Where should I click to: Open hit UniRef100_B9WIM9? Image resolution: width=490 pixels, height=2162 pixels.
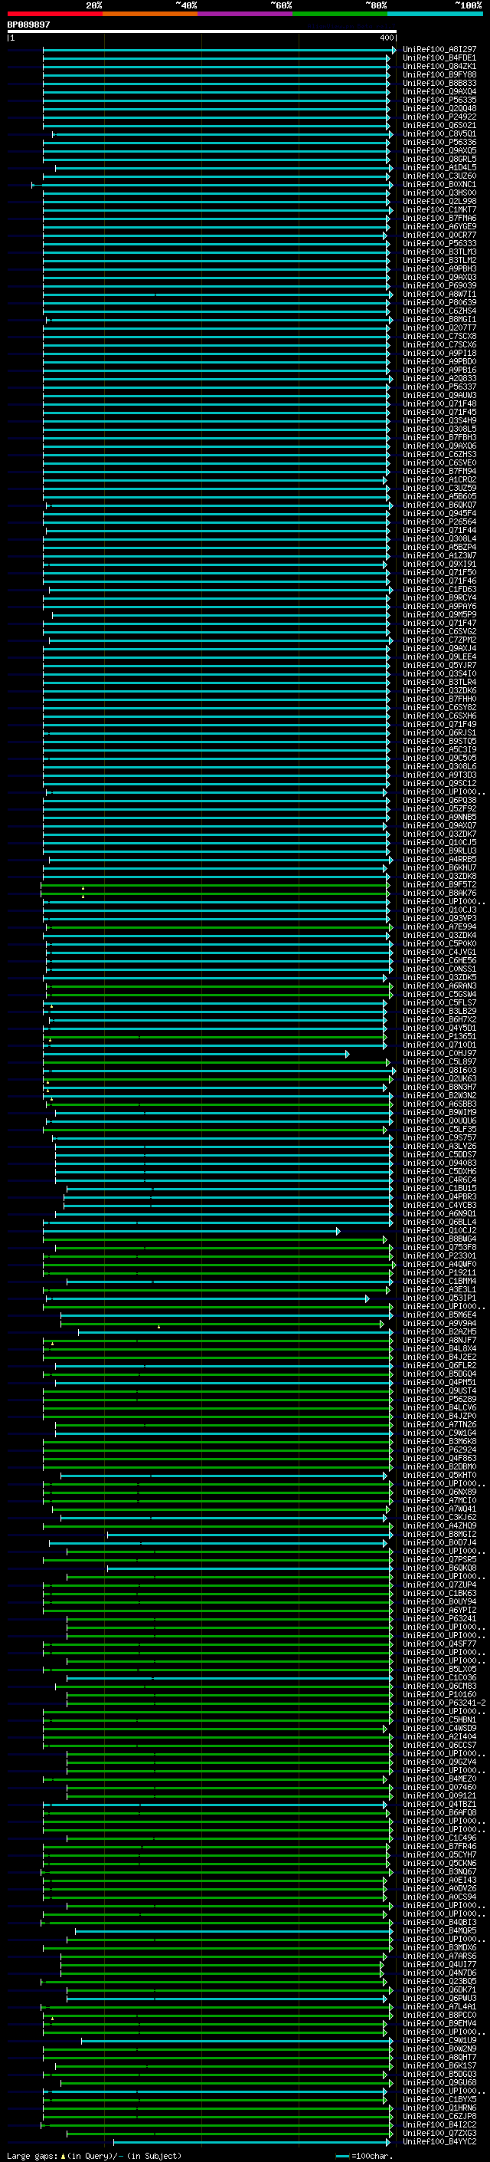tap(439, 1112)
